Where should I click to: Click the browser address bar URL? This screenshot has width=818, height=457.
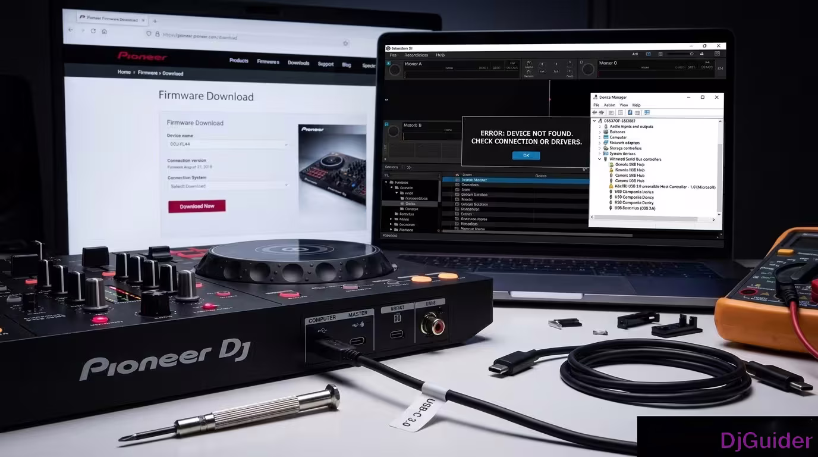[x=199, y=36]
